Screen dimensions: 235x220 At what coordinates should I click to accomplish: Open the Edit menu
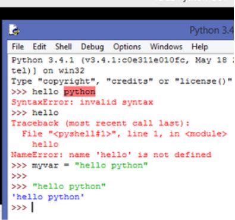point(39,47)
